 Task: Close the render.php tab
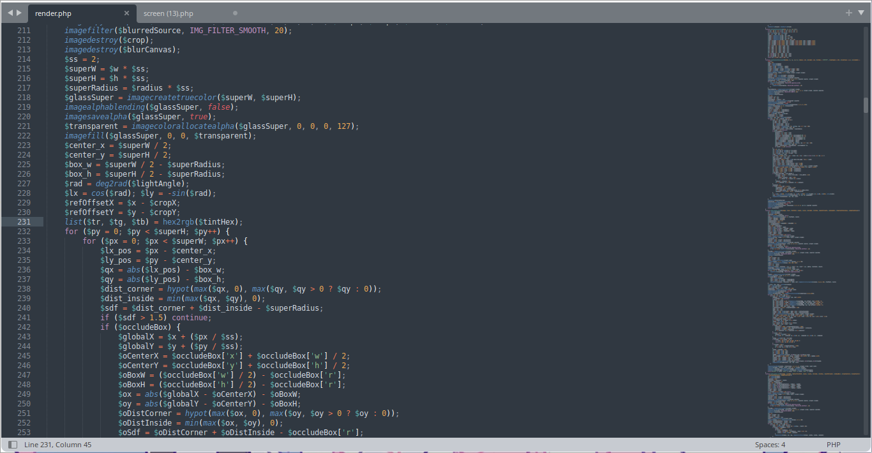pyautogui.click(x=126, y=13)
